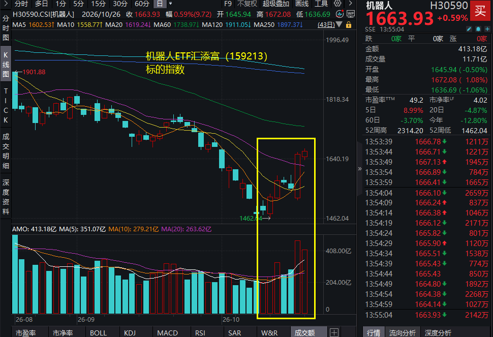Open the 工具 tools menu
Screen dimensions: 493x337
coord(321,4)
